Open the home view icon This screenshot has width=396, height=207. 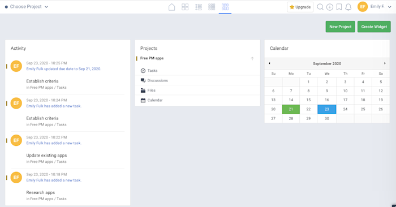[171, 7]
